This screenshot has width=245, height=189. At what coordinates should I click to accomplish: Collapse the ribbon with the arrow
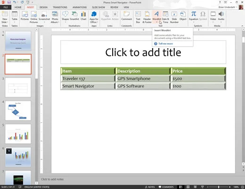(242, 26)
